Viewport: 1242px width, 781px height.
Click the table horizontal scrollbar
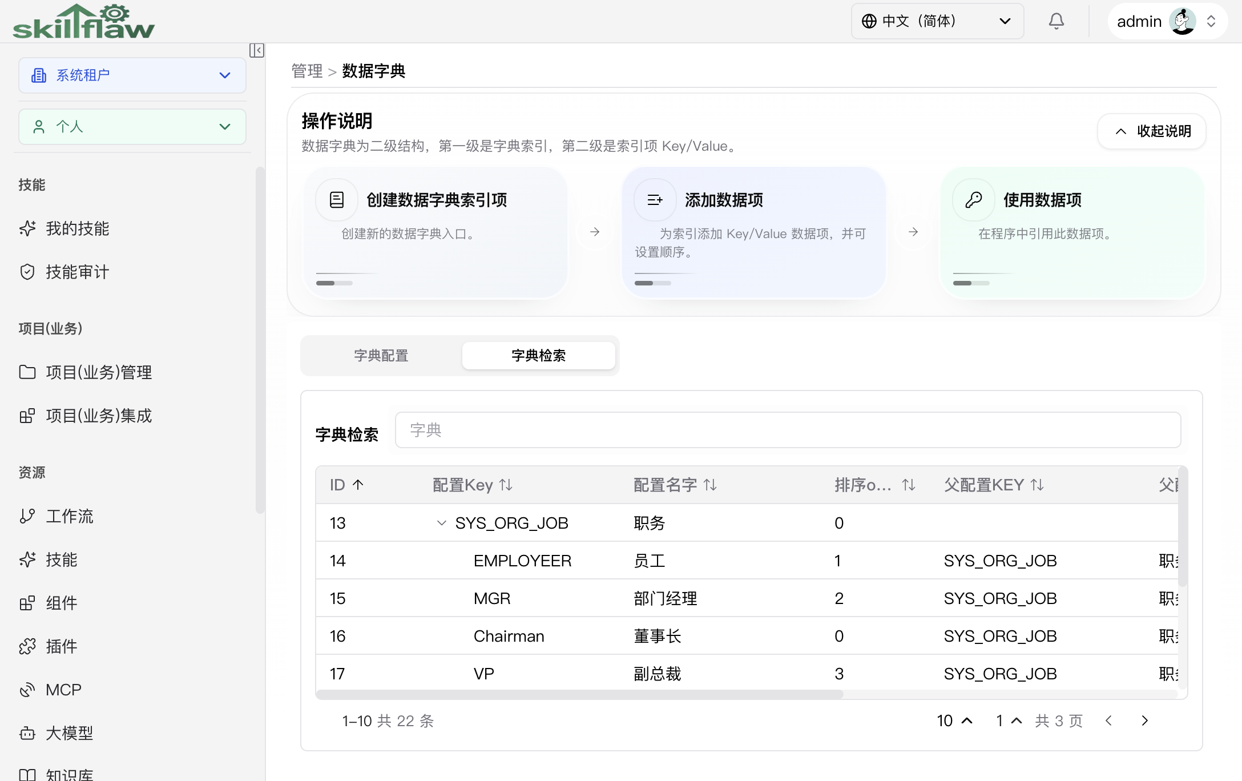pyautogui.click(x=580, y=694)
